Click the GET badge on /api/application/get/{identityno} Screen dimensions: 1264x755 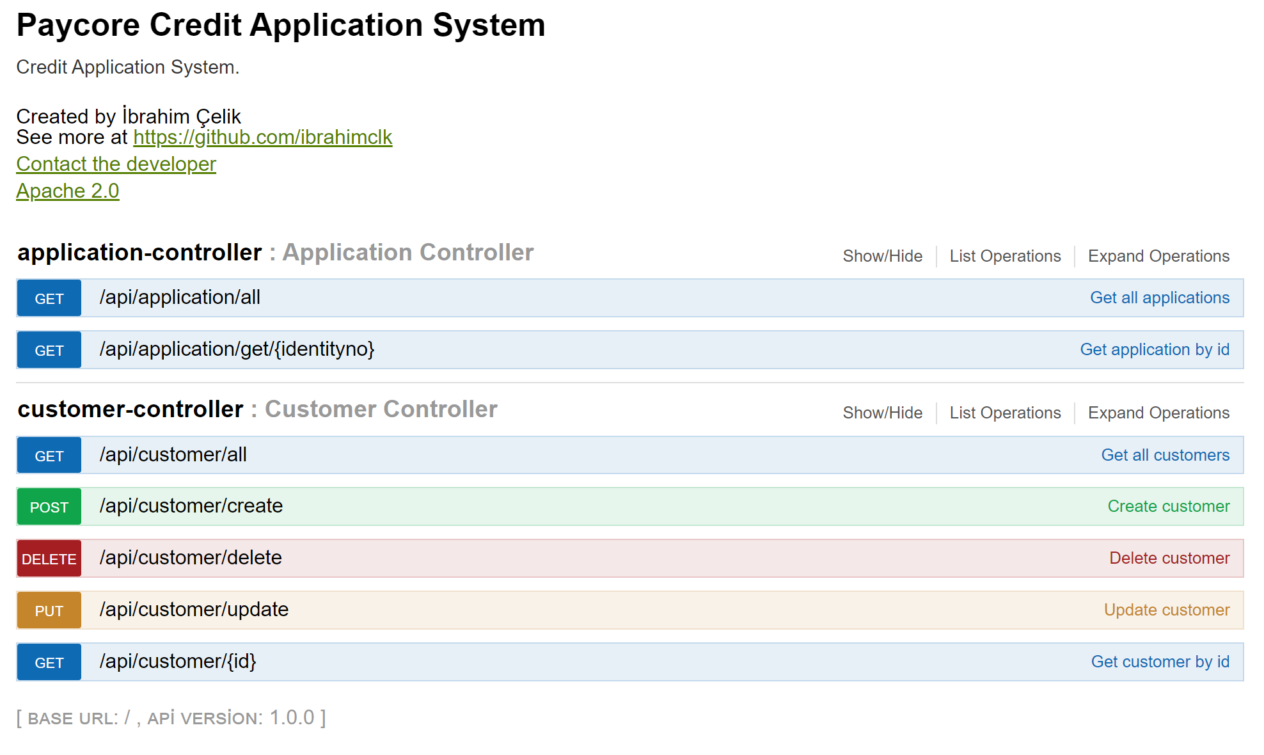[x=49, y=349]
